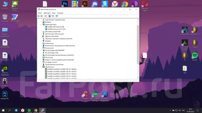Select Компоненты программного обеспечения row
This screenshot has width=202, height=113.
tap(60, 46)
